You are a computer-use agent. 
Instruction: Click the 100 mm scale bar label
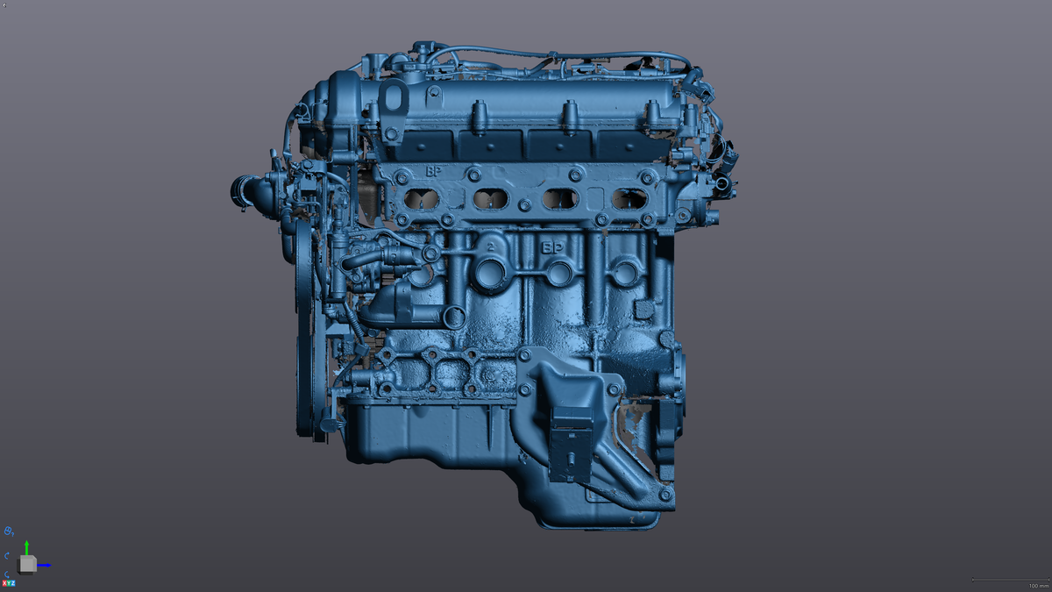point(1038,586)
